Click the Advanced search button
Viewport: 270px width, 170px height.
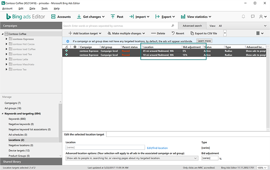click(192, 26)
